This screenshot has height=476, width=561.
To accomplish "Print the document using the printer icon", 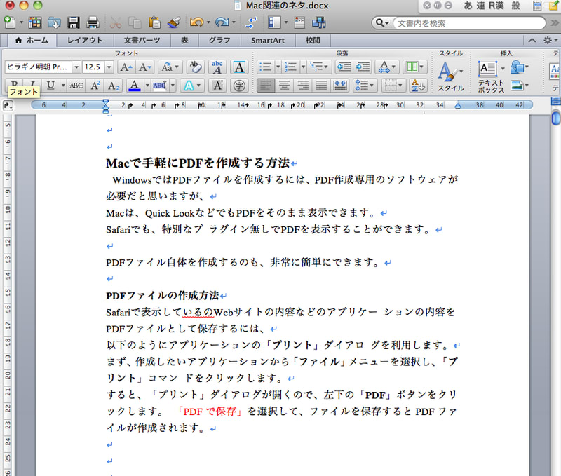I will 91,22.
